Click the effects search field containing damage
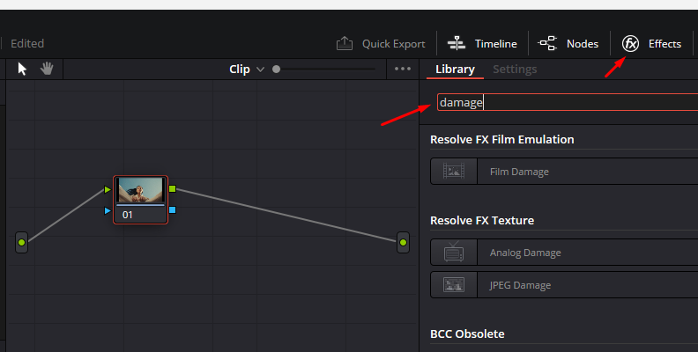Screen dimensions: 698x352 click(564, 102)
